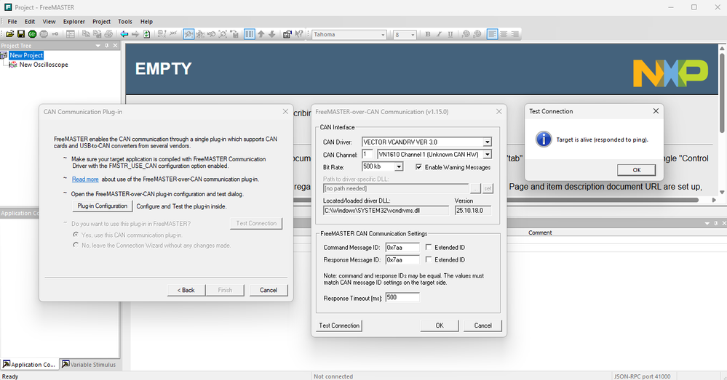This screenshot has height=380, width=727.
Task: Toggle Italic text formatting
Action: (439, 34)
